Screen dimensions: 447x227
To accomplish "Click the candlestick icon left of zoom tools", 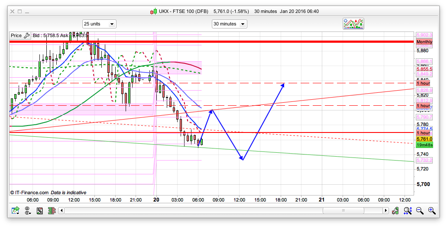I will click(395, 211).
